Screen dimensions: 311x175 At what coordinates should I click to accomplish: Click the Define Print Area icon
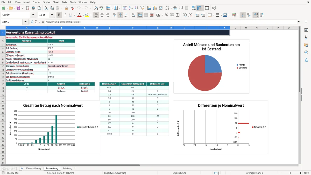click(194, 8)
